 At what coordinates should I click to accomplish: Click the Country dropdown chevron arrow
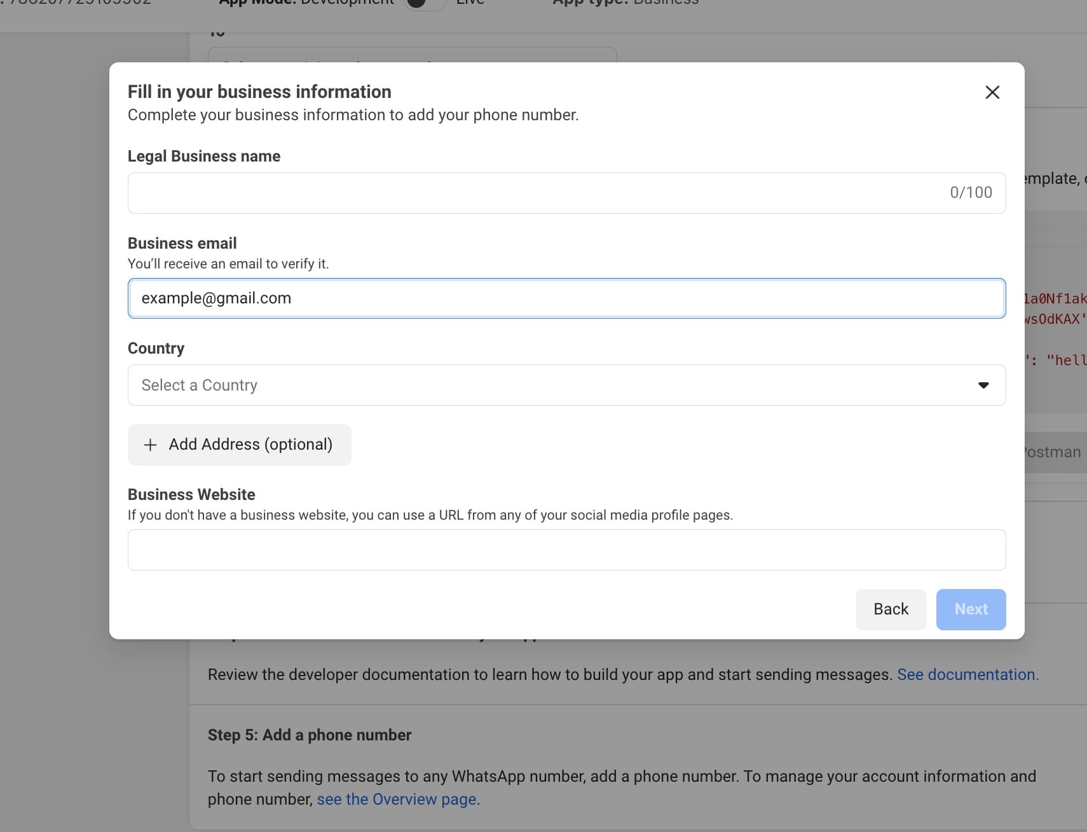[983, 385]
